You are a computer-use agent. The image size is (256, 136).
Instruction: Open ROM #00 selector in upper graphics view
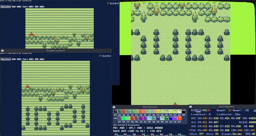click(39, 6)
